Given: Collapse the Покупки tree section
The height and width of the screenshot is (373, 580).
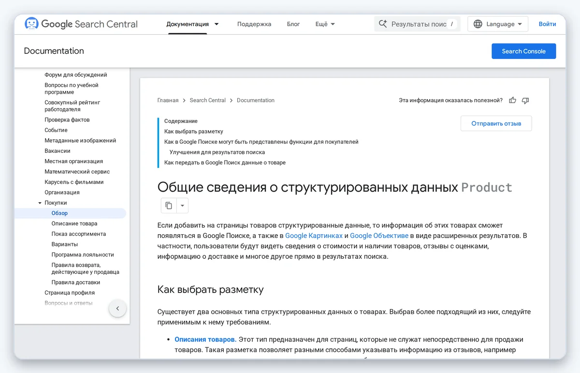Looking at the screenshot, I should [40, 203].
